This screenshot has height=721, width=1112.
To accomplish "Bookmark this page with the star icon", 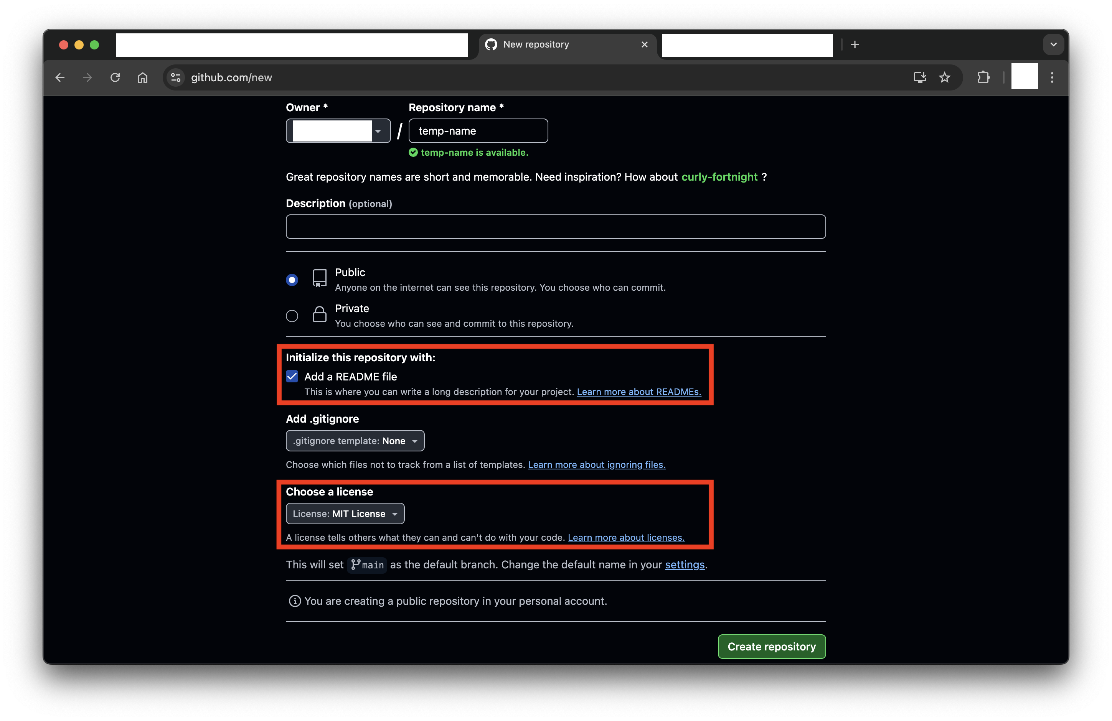I will coord(945,77).
